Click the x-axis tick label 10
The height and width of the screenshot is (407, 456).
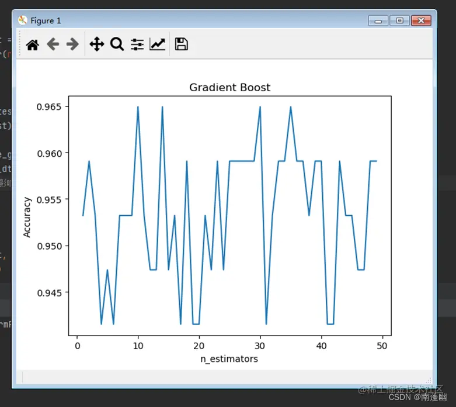[x=138, y=346]
